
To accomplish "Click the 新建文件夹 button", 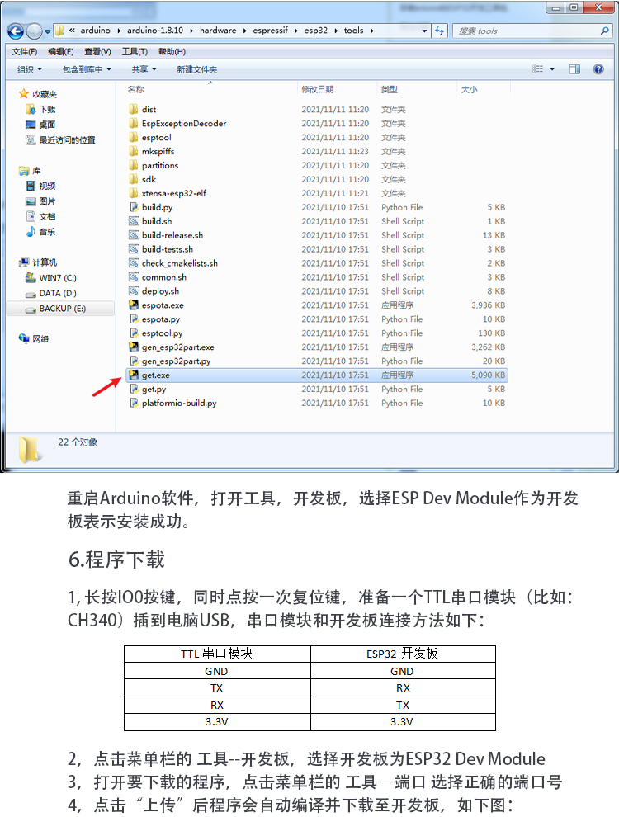I will (x=196, y=69).
